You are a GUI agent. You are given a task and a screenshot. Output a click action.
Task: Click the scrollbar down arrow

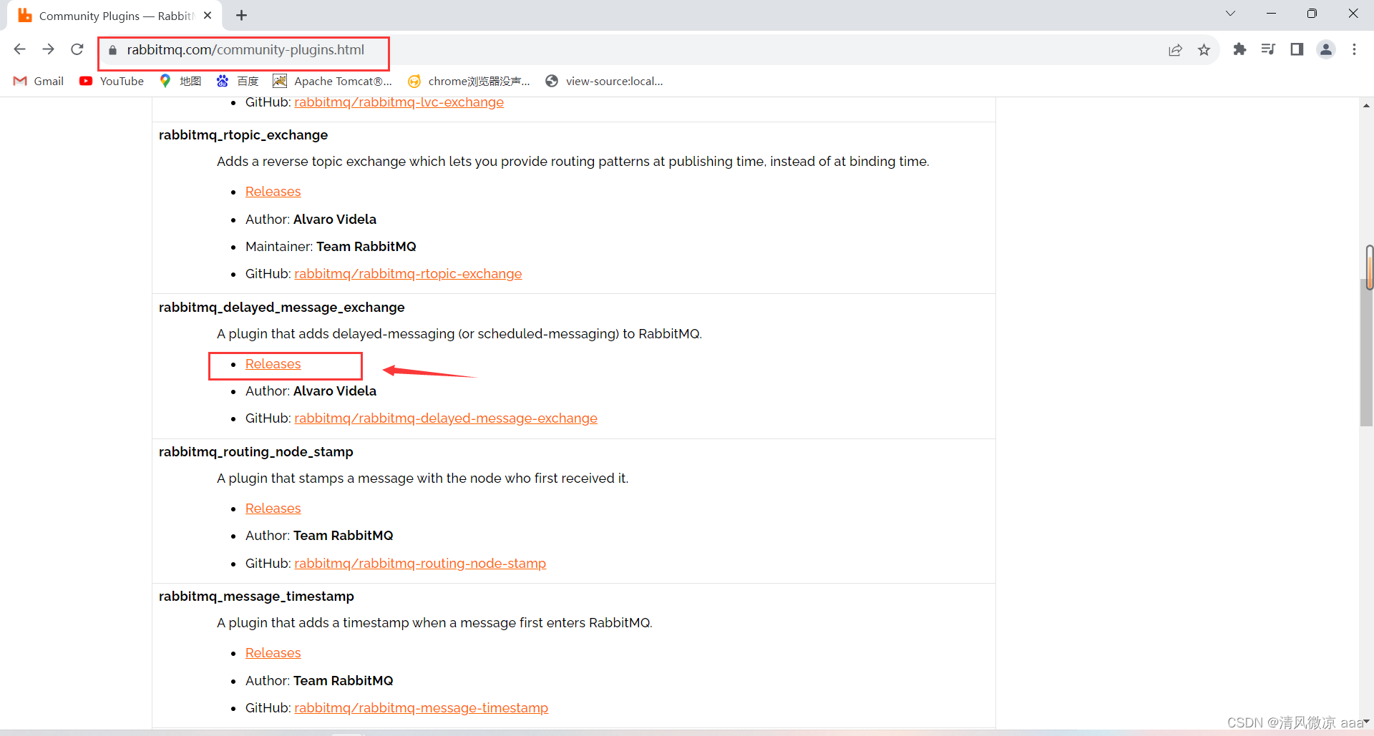(x=1367, y=722)
